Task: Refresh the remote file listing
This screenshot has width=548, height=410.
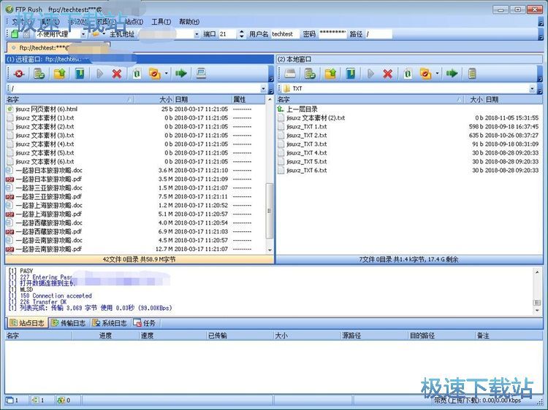Action: click(x=137, y=74)
